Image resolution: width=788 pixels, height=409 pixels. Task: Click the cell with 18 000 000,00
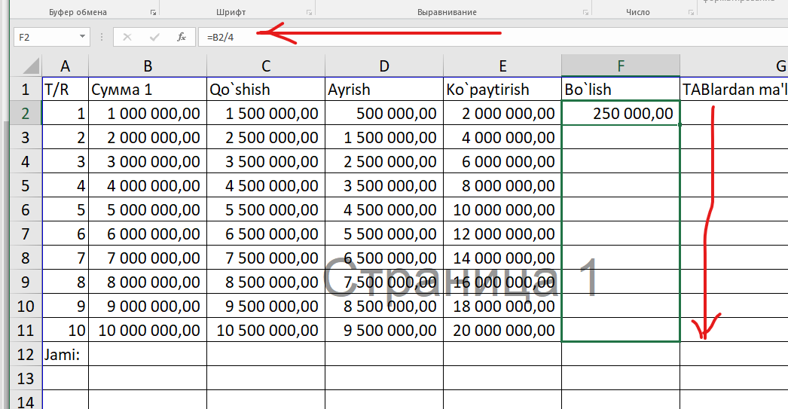pyautogui.click(x=502, y=306)
